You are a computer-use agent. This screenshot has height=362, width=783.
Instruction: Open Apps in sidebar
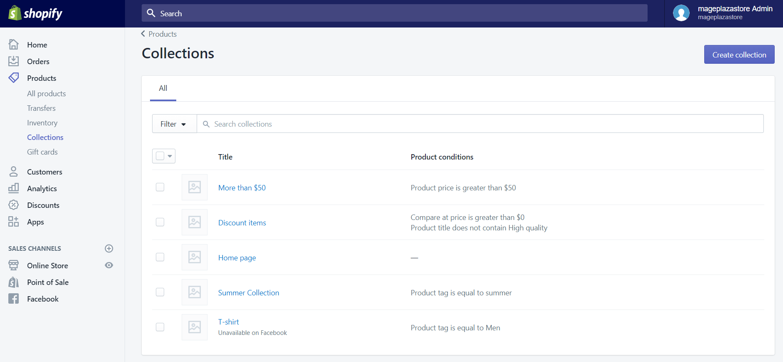(35, 222)
